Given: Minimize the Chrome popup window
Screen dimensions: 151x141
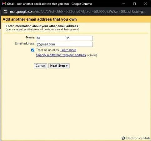Looking at the screenshot, I should tap(123, 4).
